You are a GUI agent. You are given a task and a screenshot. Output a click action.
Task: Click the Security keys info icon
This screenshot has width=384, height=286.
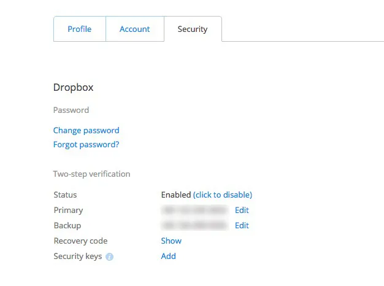(x=110, y=257)
